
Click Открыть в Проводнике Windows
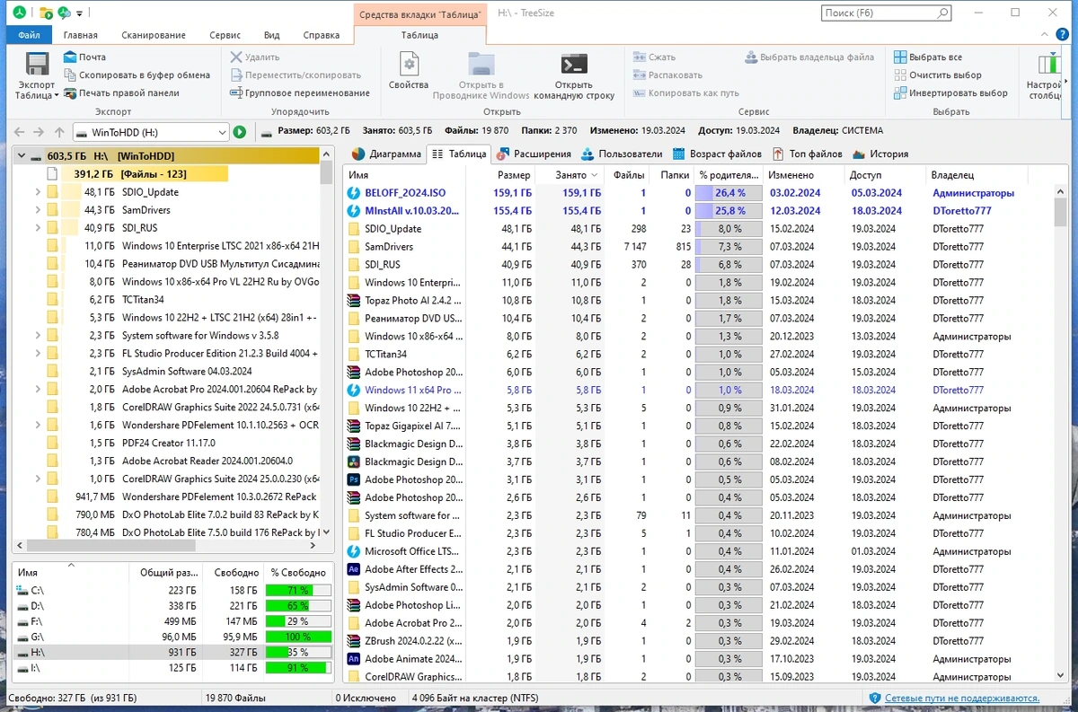pyautogui.click(x=482, y=75)
